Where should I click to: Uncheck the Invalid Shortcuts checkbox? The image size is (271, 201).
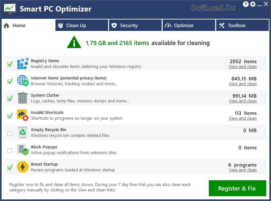coord(10,116)
